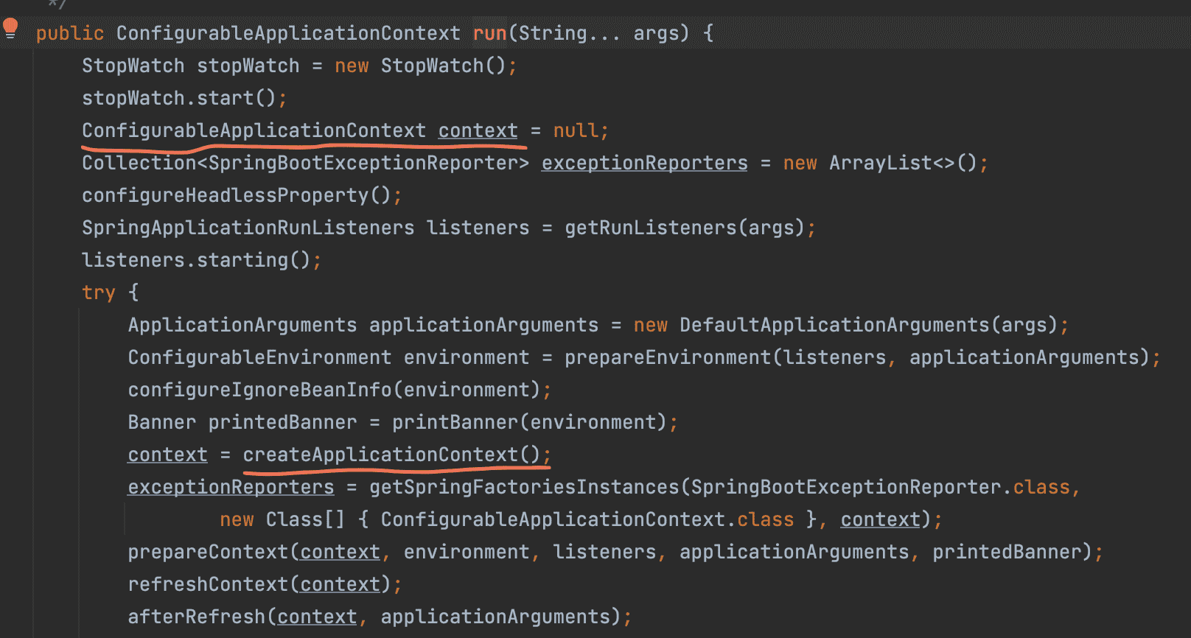The height and width of the screenshot is (638, 1191).
Task: Click "ArrayList<>()" constructor call
Action: pyautogui.click(x=904, y=163)
